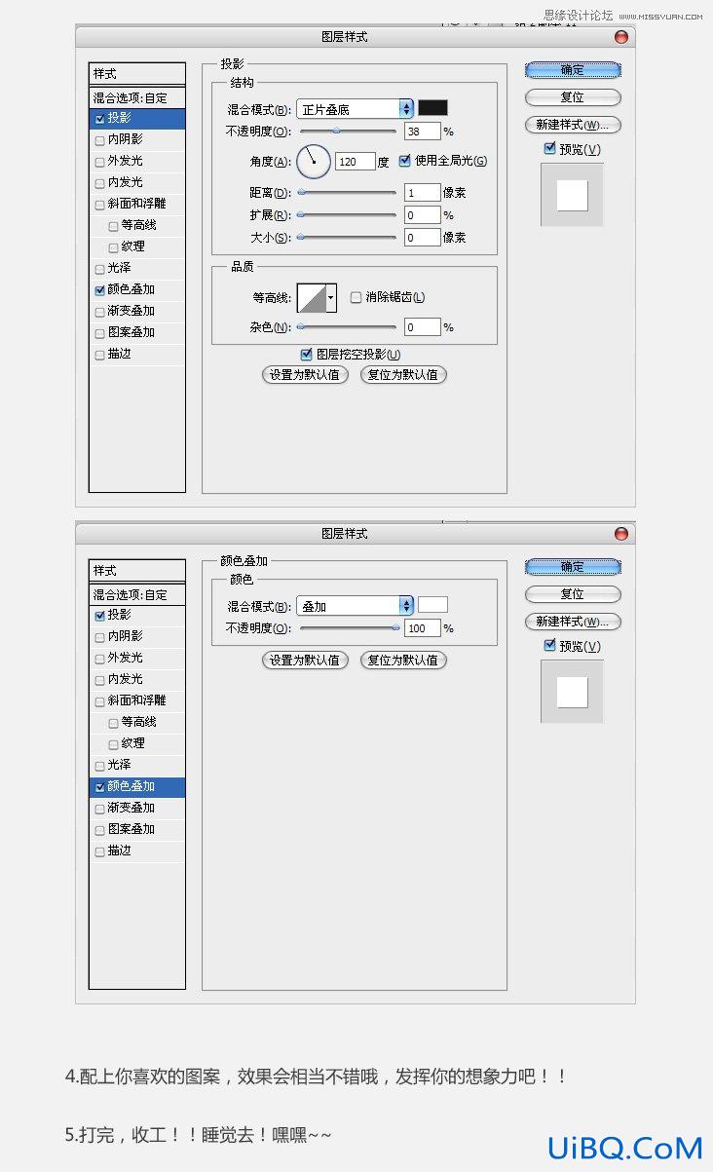Close the 投影 layer style dialog with the red button

(x=621, y=37)
